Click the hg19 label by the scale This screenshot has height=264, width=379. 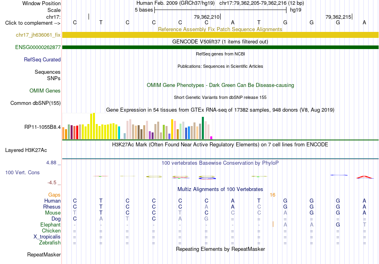pyautogui.click(x=296, y=10)
